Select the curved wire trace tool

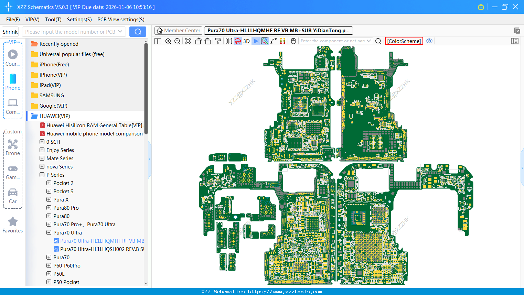pos(274,41)
